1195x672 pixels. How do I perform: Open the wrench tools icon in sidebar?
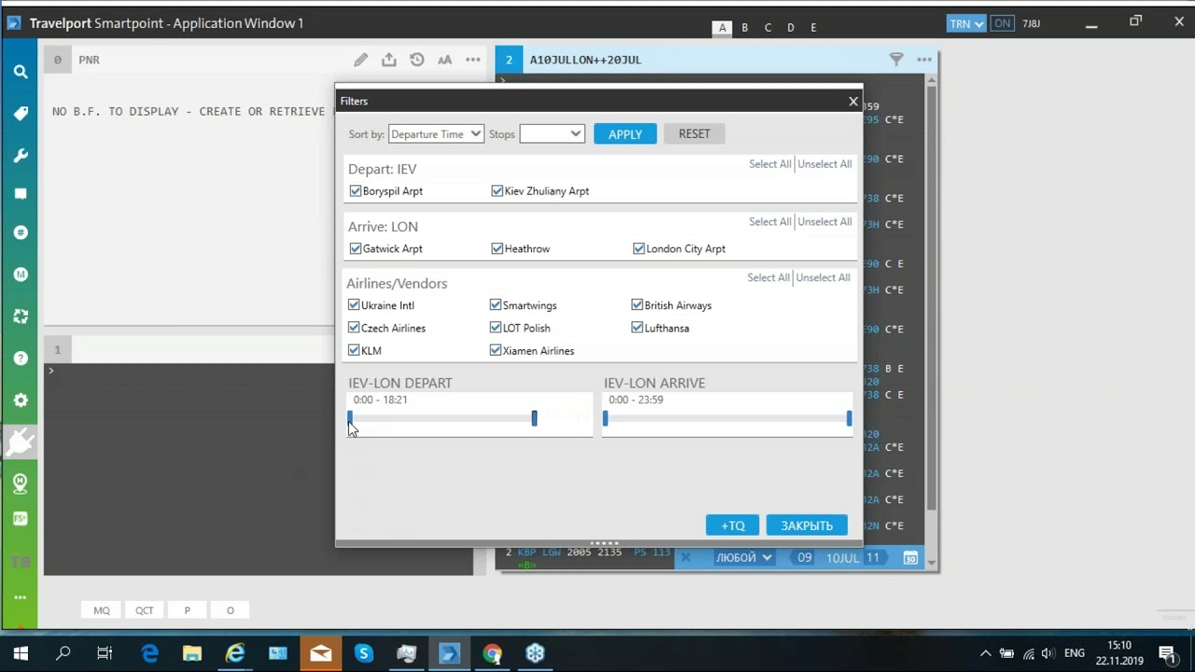coord(21,156)
